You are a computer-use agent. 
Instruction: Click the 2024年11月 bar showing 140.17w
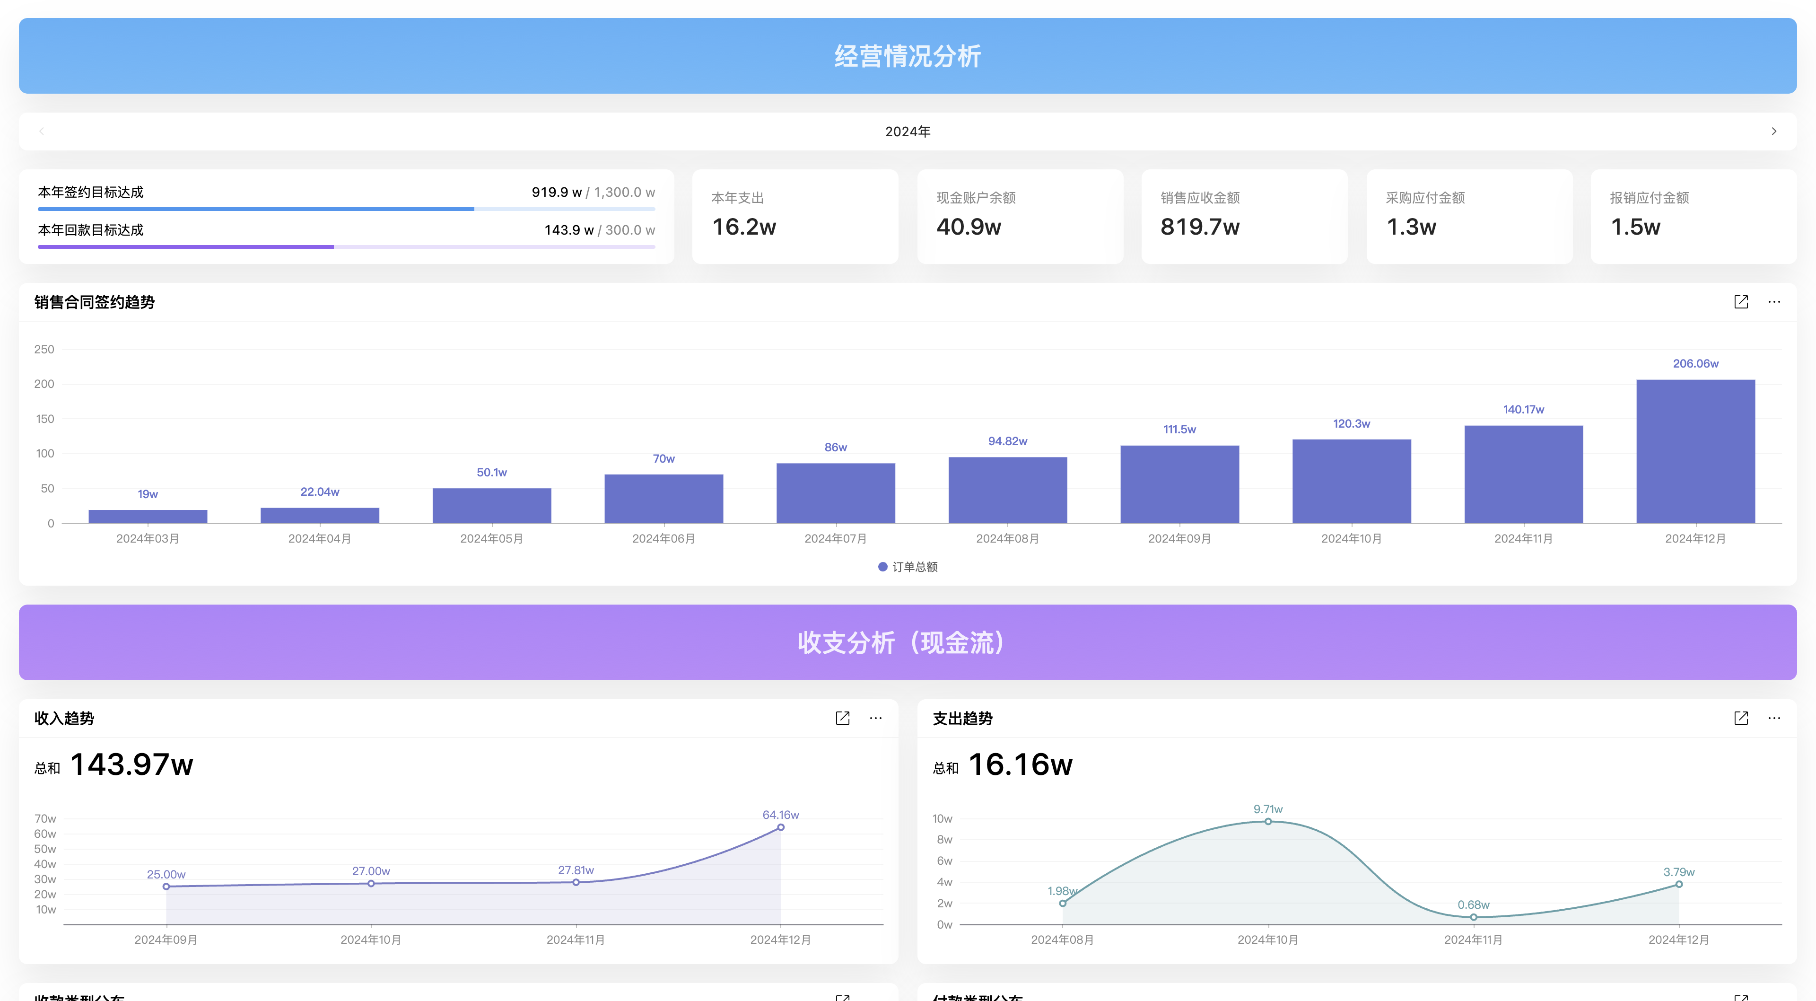click(1523, 474)
